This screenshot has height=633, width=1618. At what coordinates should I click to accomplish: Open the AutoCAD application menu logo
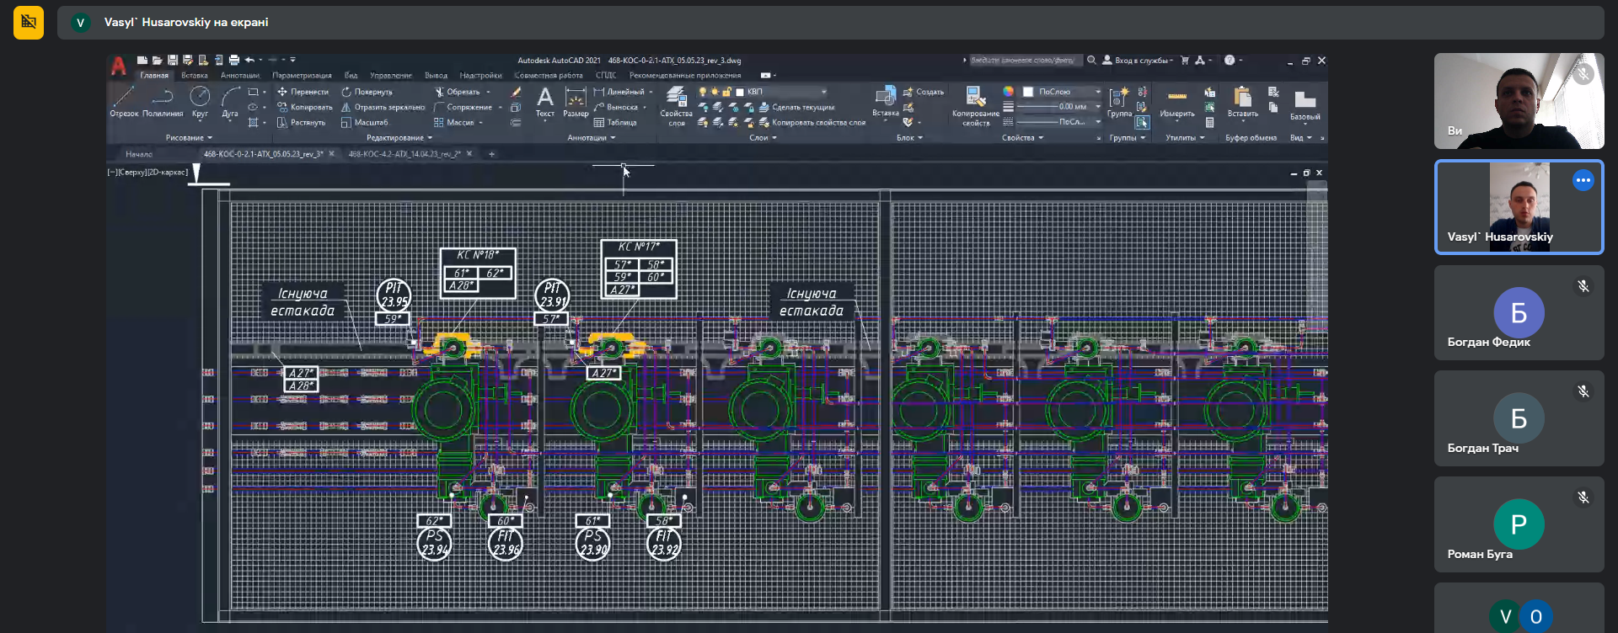click(119, 65)
